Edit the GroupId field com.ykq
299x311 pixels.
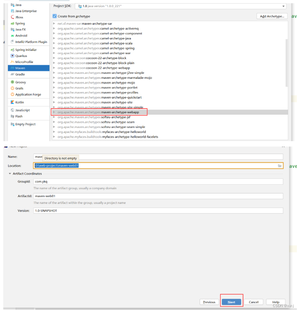[x=158, y=182]
